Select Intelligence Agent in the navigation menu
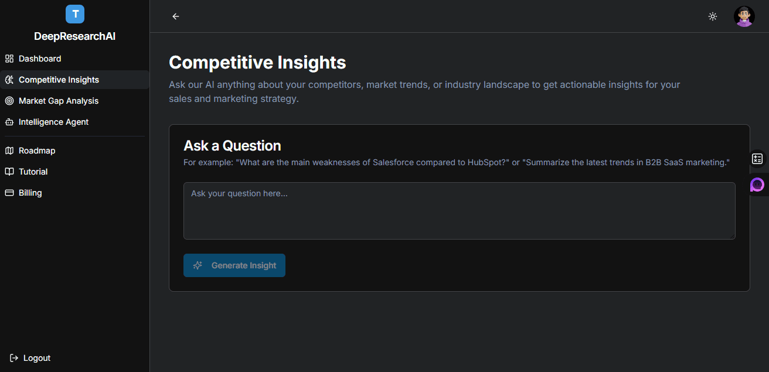Screen dimensions: 769x372 (53, 122)
